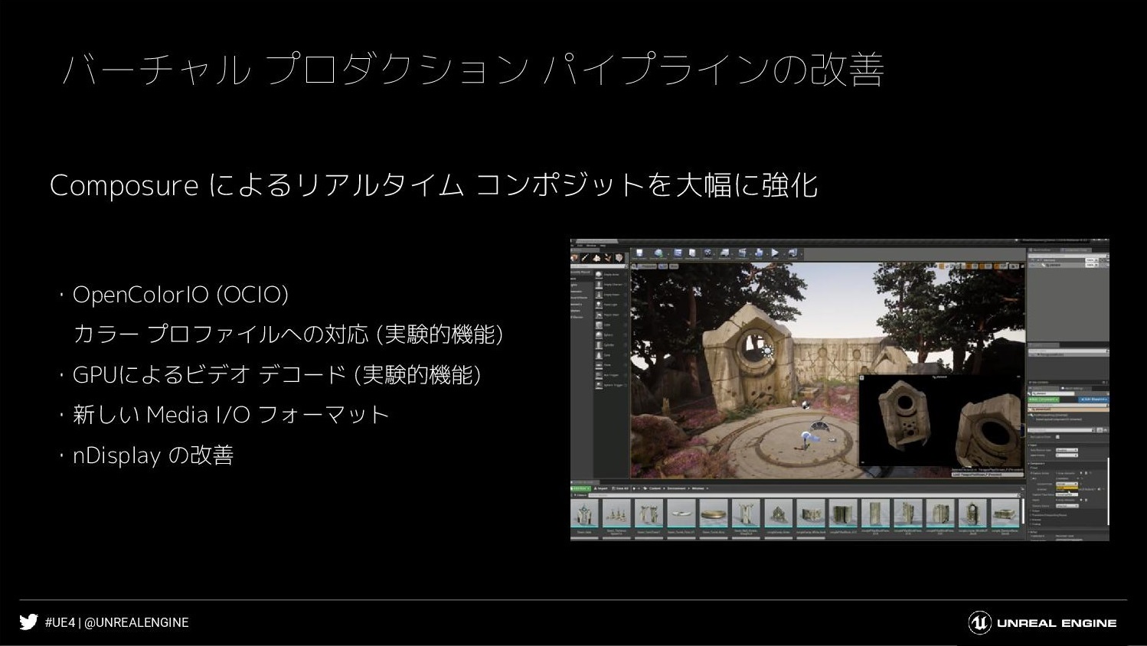Select Empty Character in the Place list

click(611, 285)
